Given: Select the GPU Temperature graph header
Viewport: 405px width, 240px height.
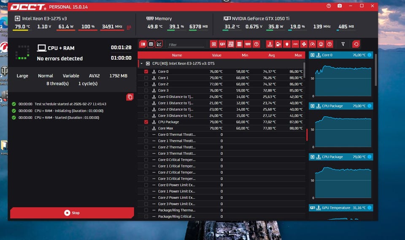Looking at the screenshot, I should [x=341, y=208].
